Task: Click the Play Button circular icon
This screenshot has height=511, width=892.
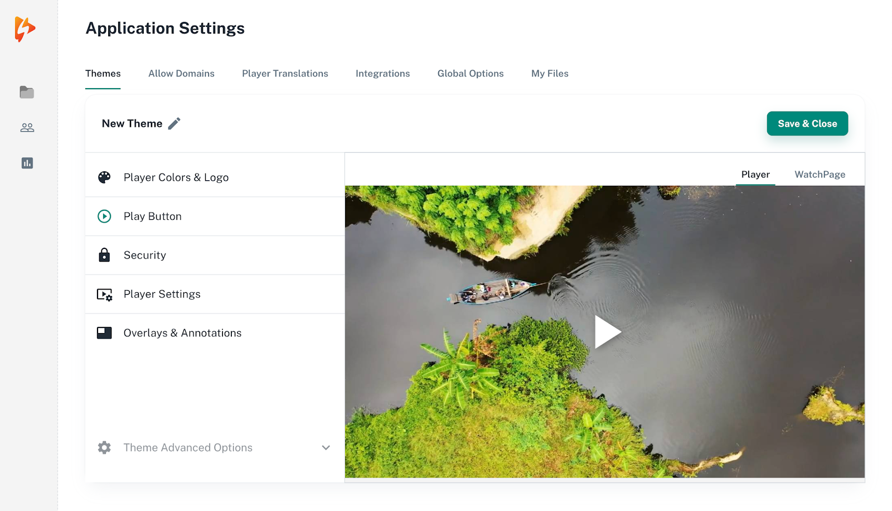Action: tap(104, 216)
